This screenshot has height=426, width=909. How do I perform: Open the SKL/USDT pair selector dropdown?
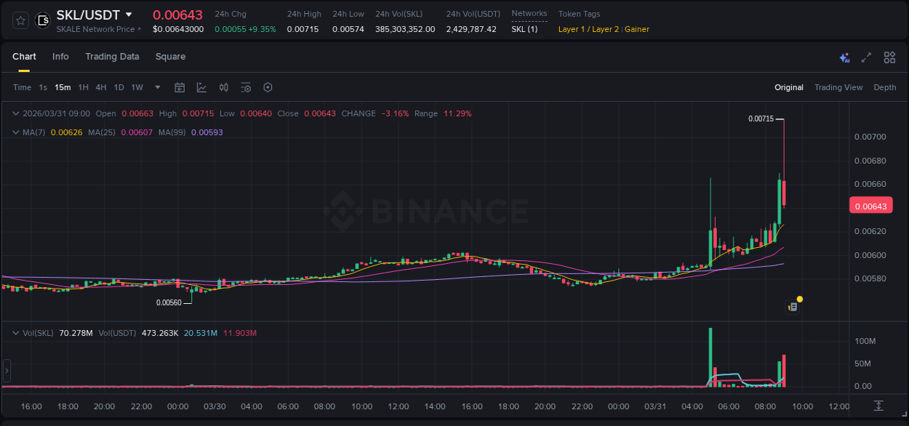click(x=87, y=15)
